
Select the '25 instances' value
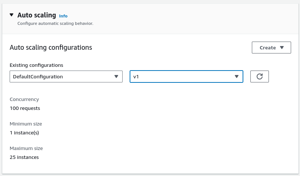[x=24, y=157]
